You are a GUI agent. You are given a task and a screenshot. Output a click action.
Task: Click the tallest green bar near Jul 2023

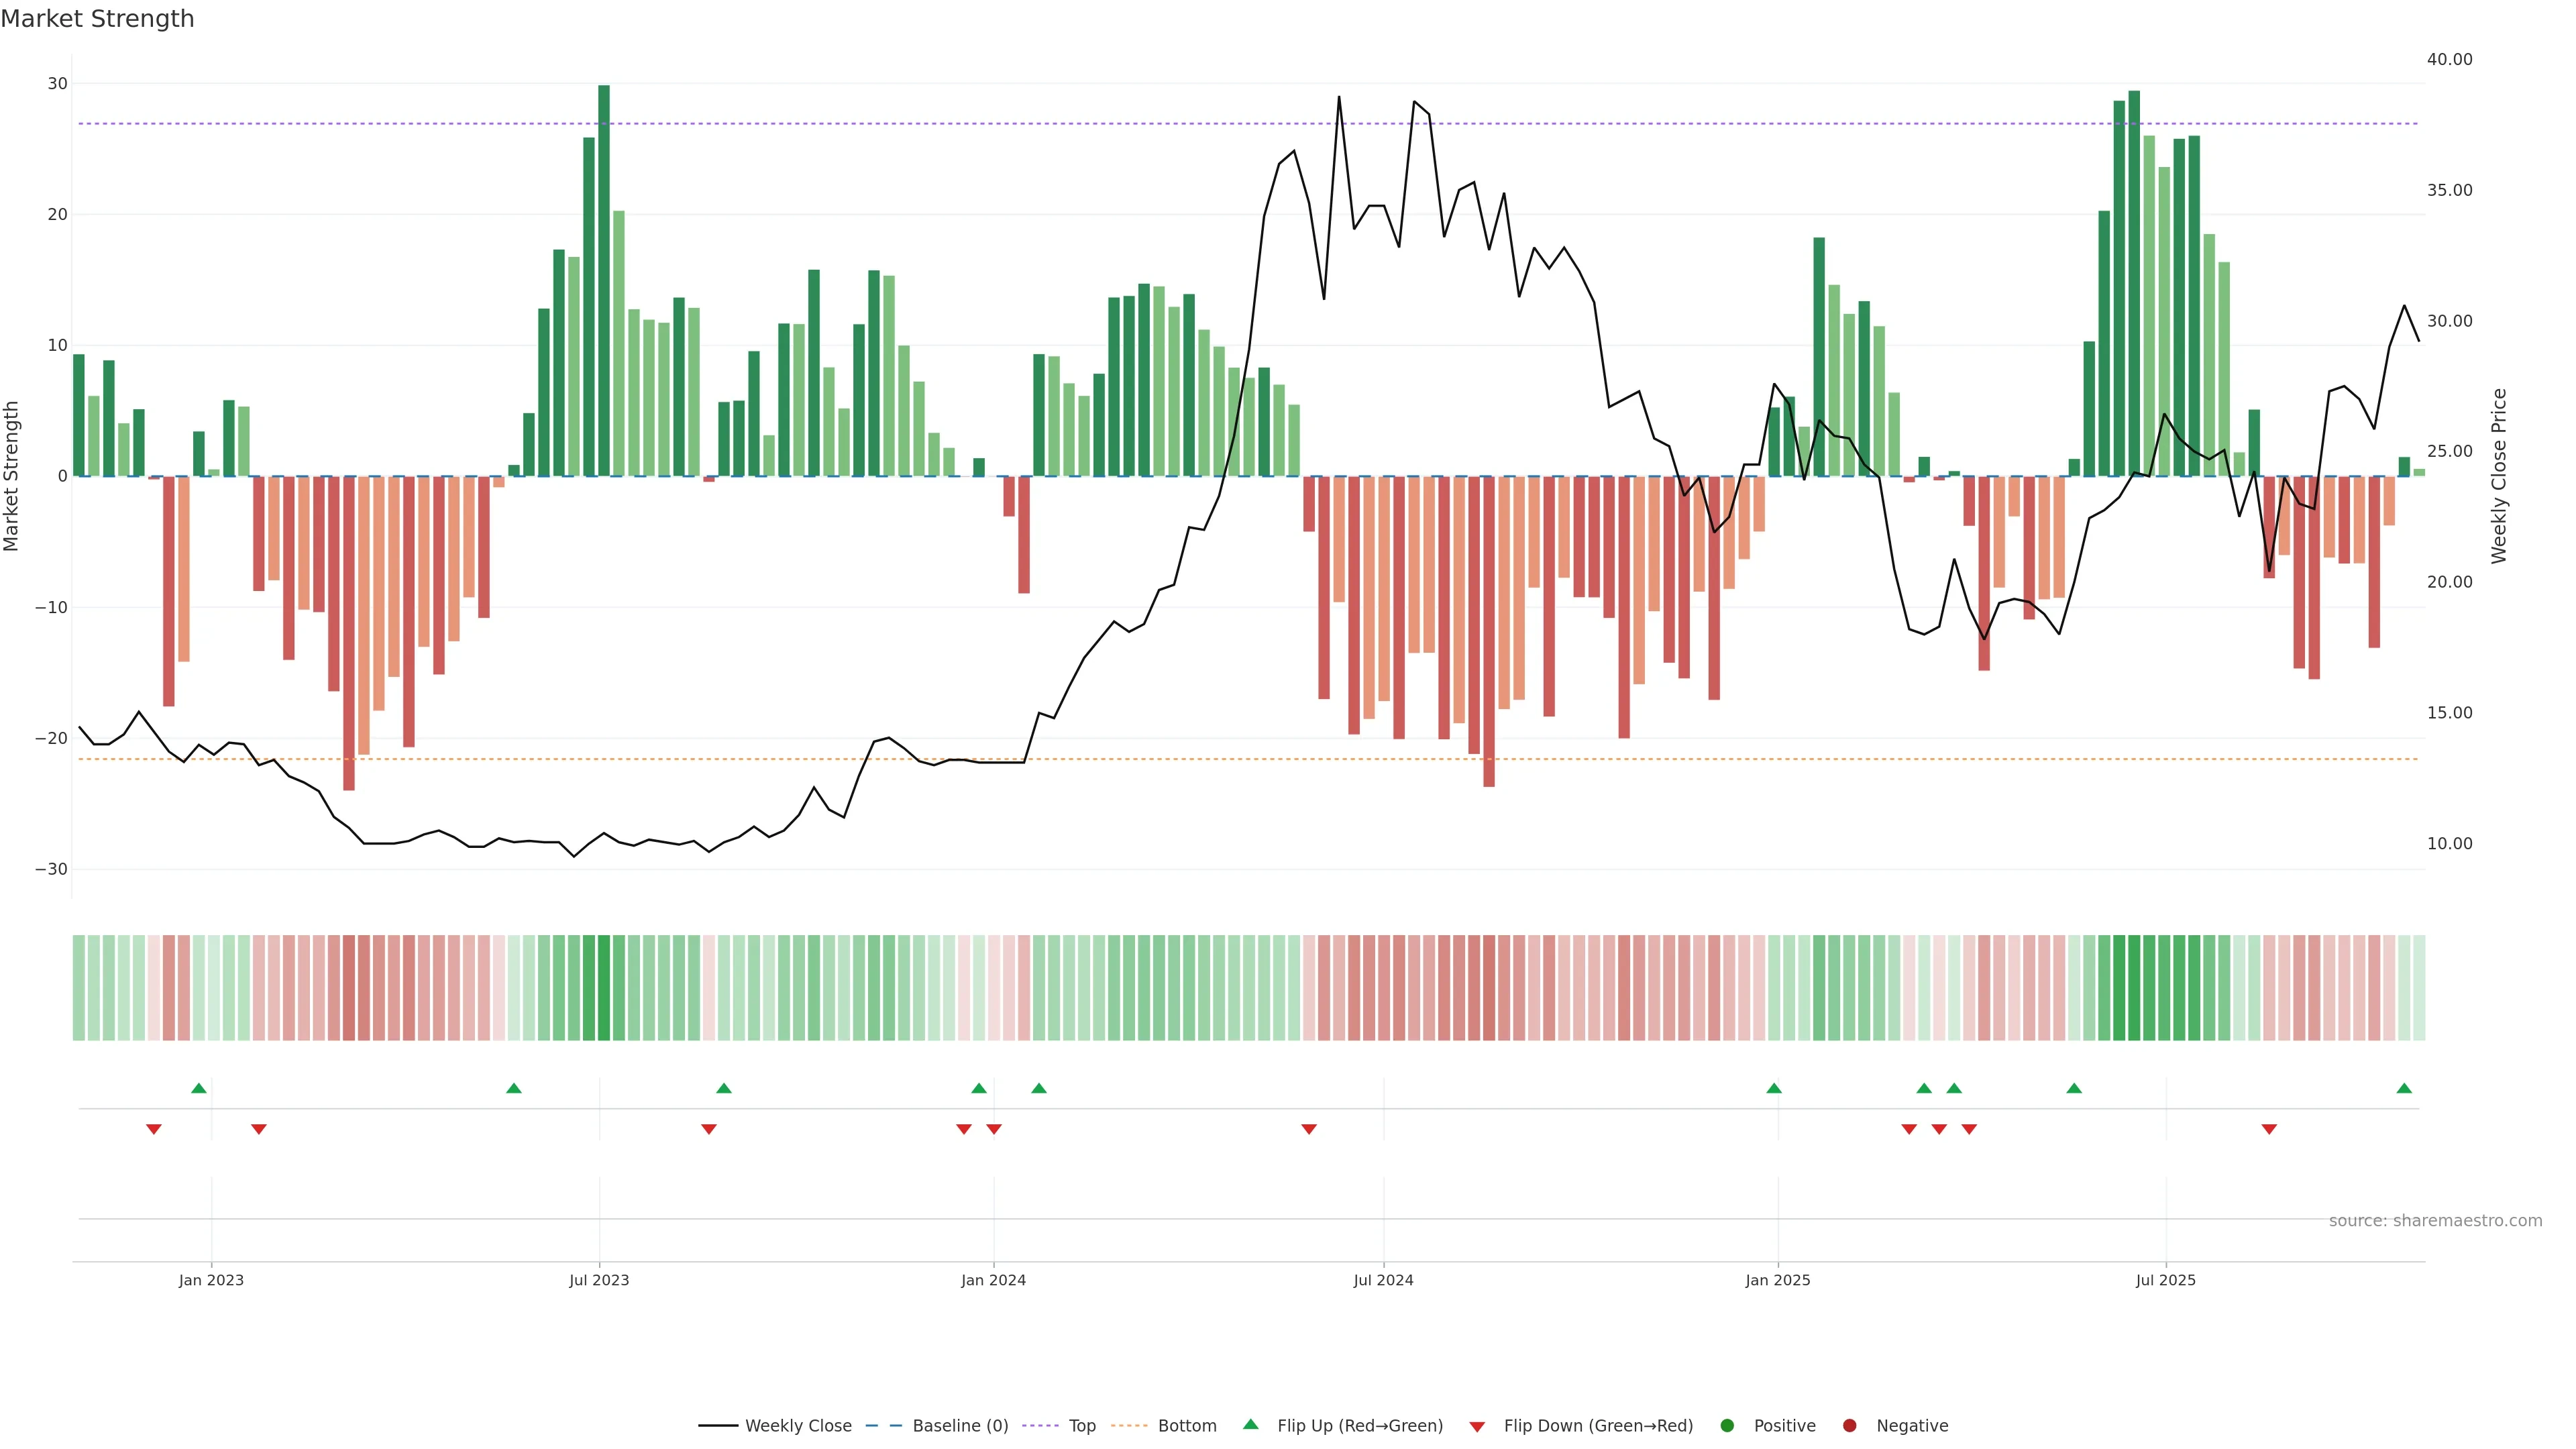click(x=604, y=280)
